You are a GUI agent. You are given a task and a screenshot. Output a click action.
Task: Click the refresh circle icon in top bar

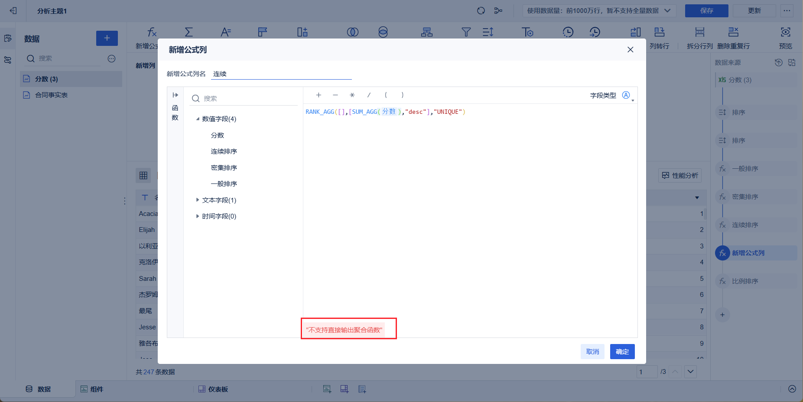[x=481, y=10]
